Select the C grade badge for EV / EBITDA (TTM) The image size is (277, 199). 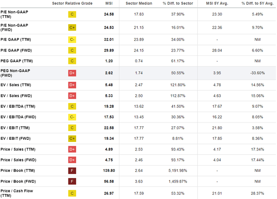point(72,106)
